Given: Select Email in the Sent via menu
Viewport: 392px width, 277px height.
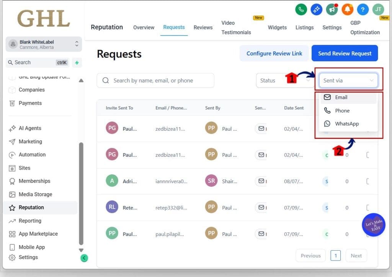Looking at the screenshot, I should pyautogui.click(x=340, y=97).
